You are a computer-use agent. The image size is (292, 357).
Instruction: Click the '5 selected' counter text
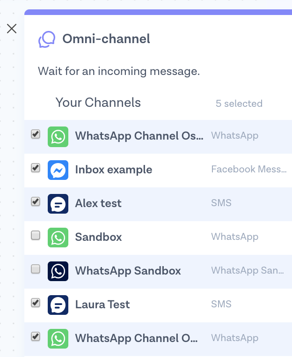(239, 104)
